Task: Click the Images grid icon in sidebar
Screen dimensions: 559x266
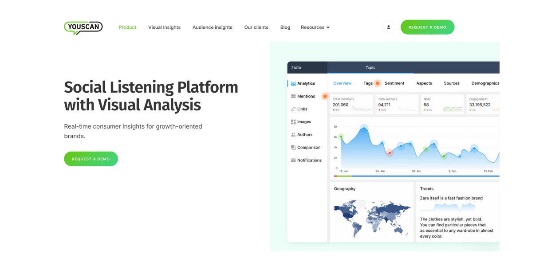Action: tap(293, 122)
